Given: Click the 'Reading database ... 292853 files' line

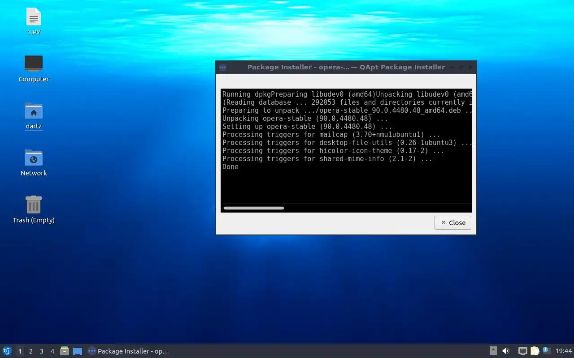Looking at the screenshot, I should [347, 102].
